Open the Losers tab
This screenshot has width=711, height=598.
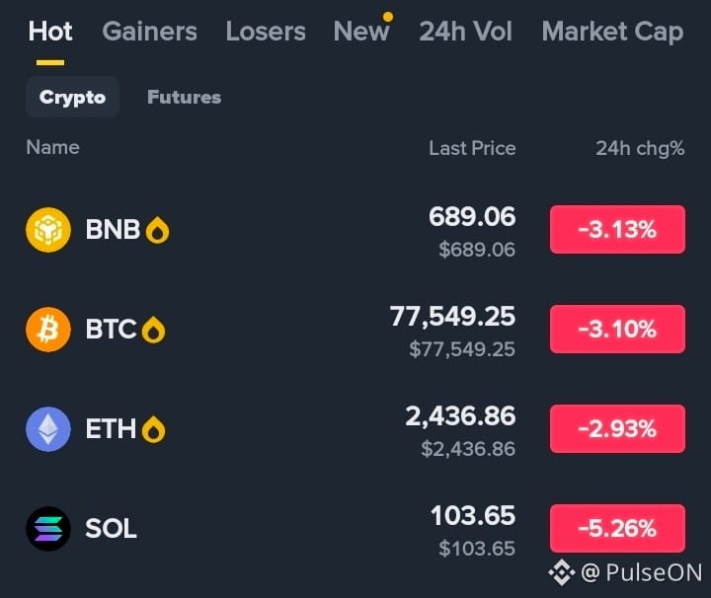tap(266, 32)
